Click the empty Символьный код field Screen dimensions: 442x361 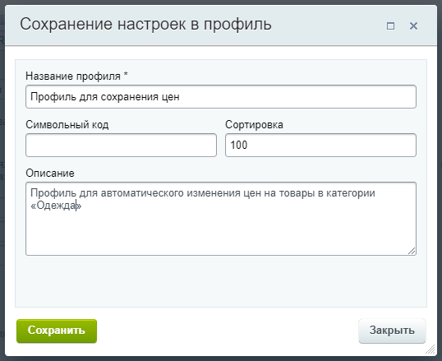tap(121, 145)
